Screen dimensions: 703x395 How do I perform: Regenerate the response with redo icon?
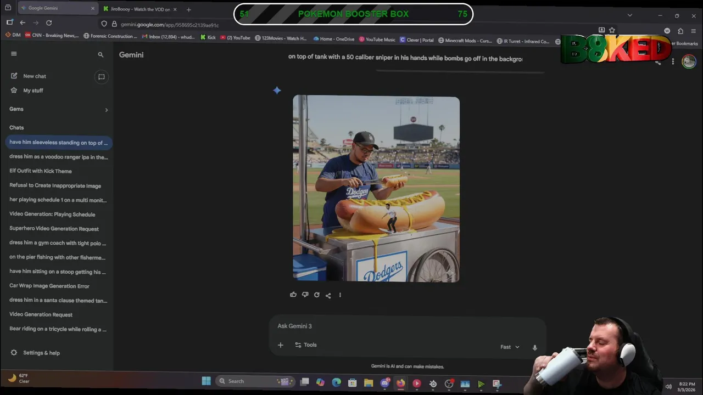coord(316,295)
